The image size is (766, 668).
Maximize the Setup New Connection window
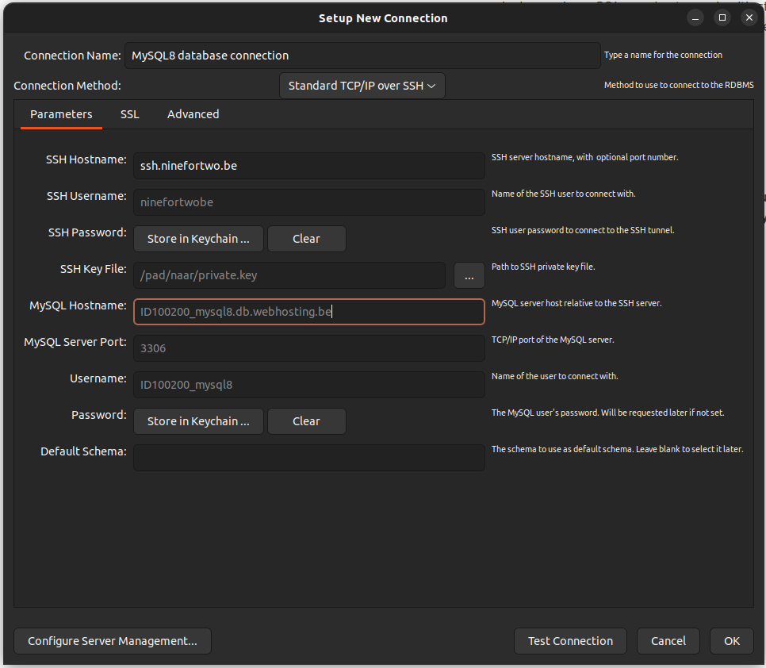[x=722, y=18]
